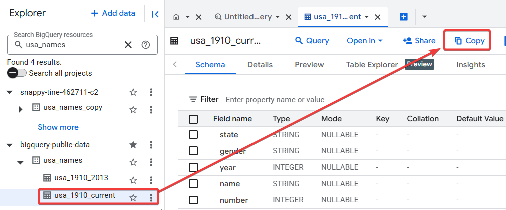Open more options for usa_1910_2013

(x=151, y=180)
